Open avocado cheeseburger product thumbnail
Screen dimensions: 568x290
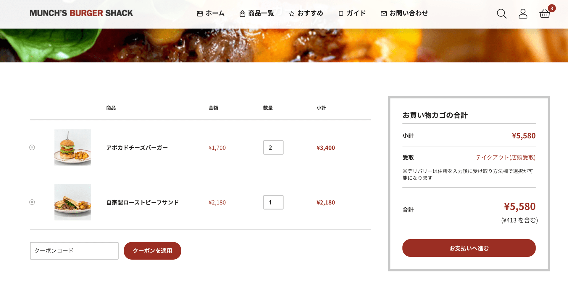click(72, 148)
